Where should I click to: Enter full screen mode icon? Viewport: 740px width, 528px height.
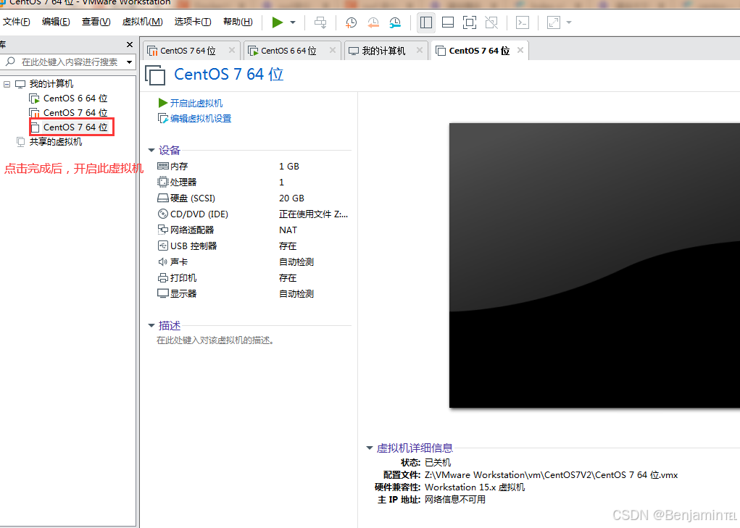[x=470, y=22]
